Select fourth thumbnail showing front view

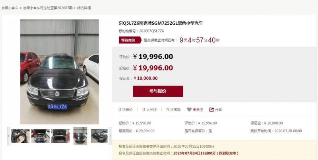coord(80,136)
